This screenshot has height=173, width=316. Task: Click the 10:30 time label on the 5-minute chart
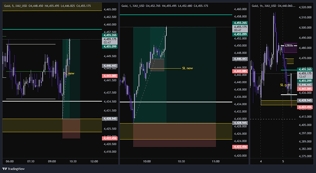(x=73, y=161)
